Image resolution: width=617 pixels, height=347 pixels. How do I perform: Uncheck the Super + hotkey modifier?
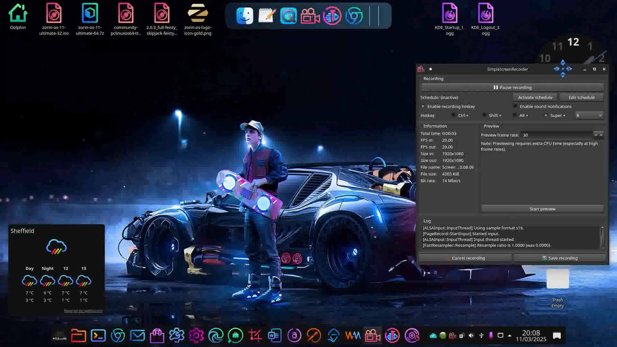coord(546,115)
